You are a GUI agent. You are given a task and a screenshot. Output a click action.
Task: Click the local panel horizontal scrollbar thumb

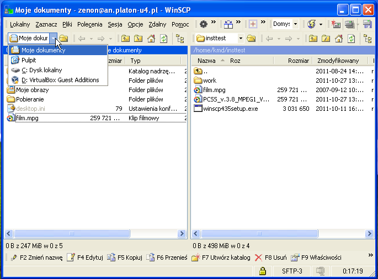coord(72,233)
